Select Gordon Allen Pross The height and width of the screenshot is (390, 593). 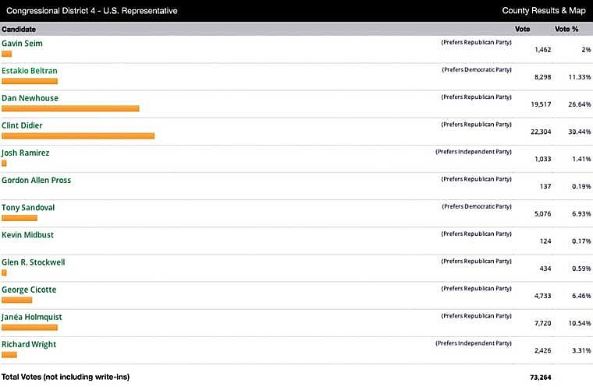click(x=36, y=180)
